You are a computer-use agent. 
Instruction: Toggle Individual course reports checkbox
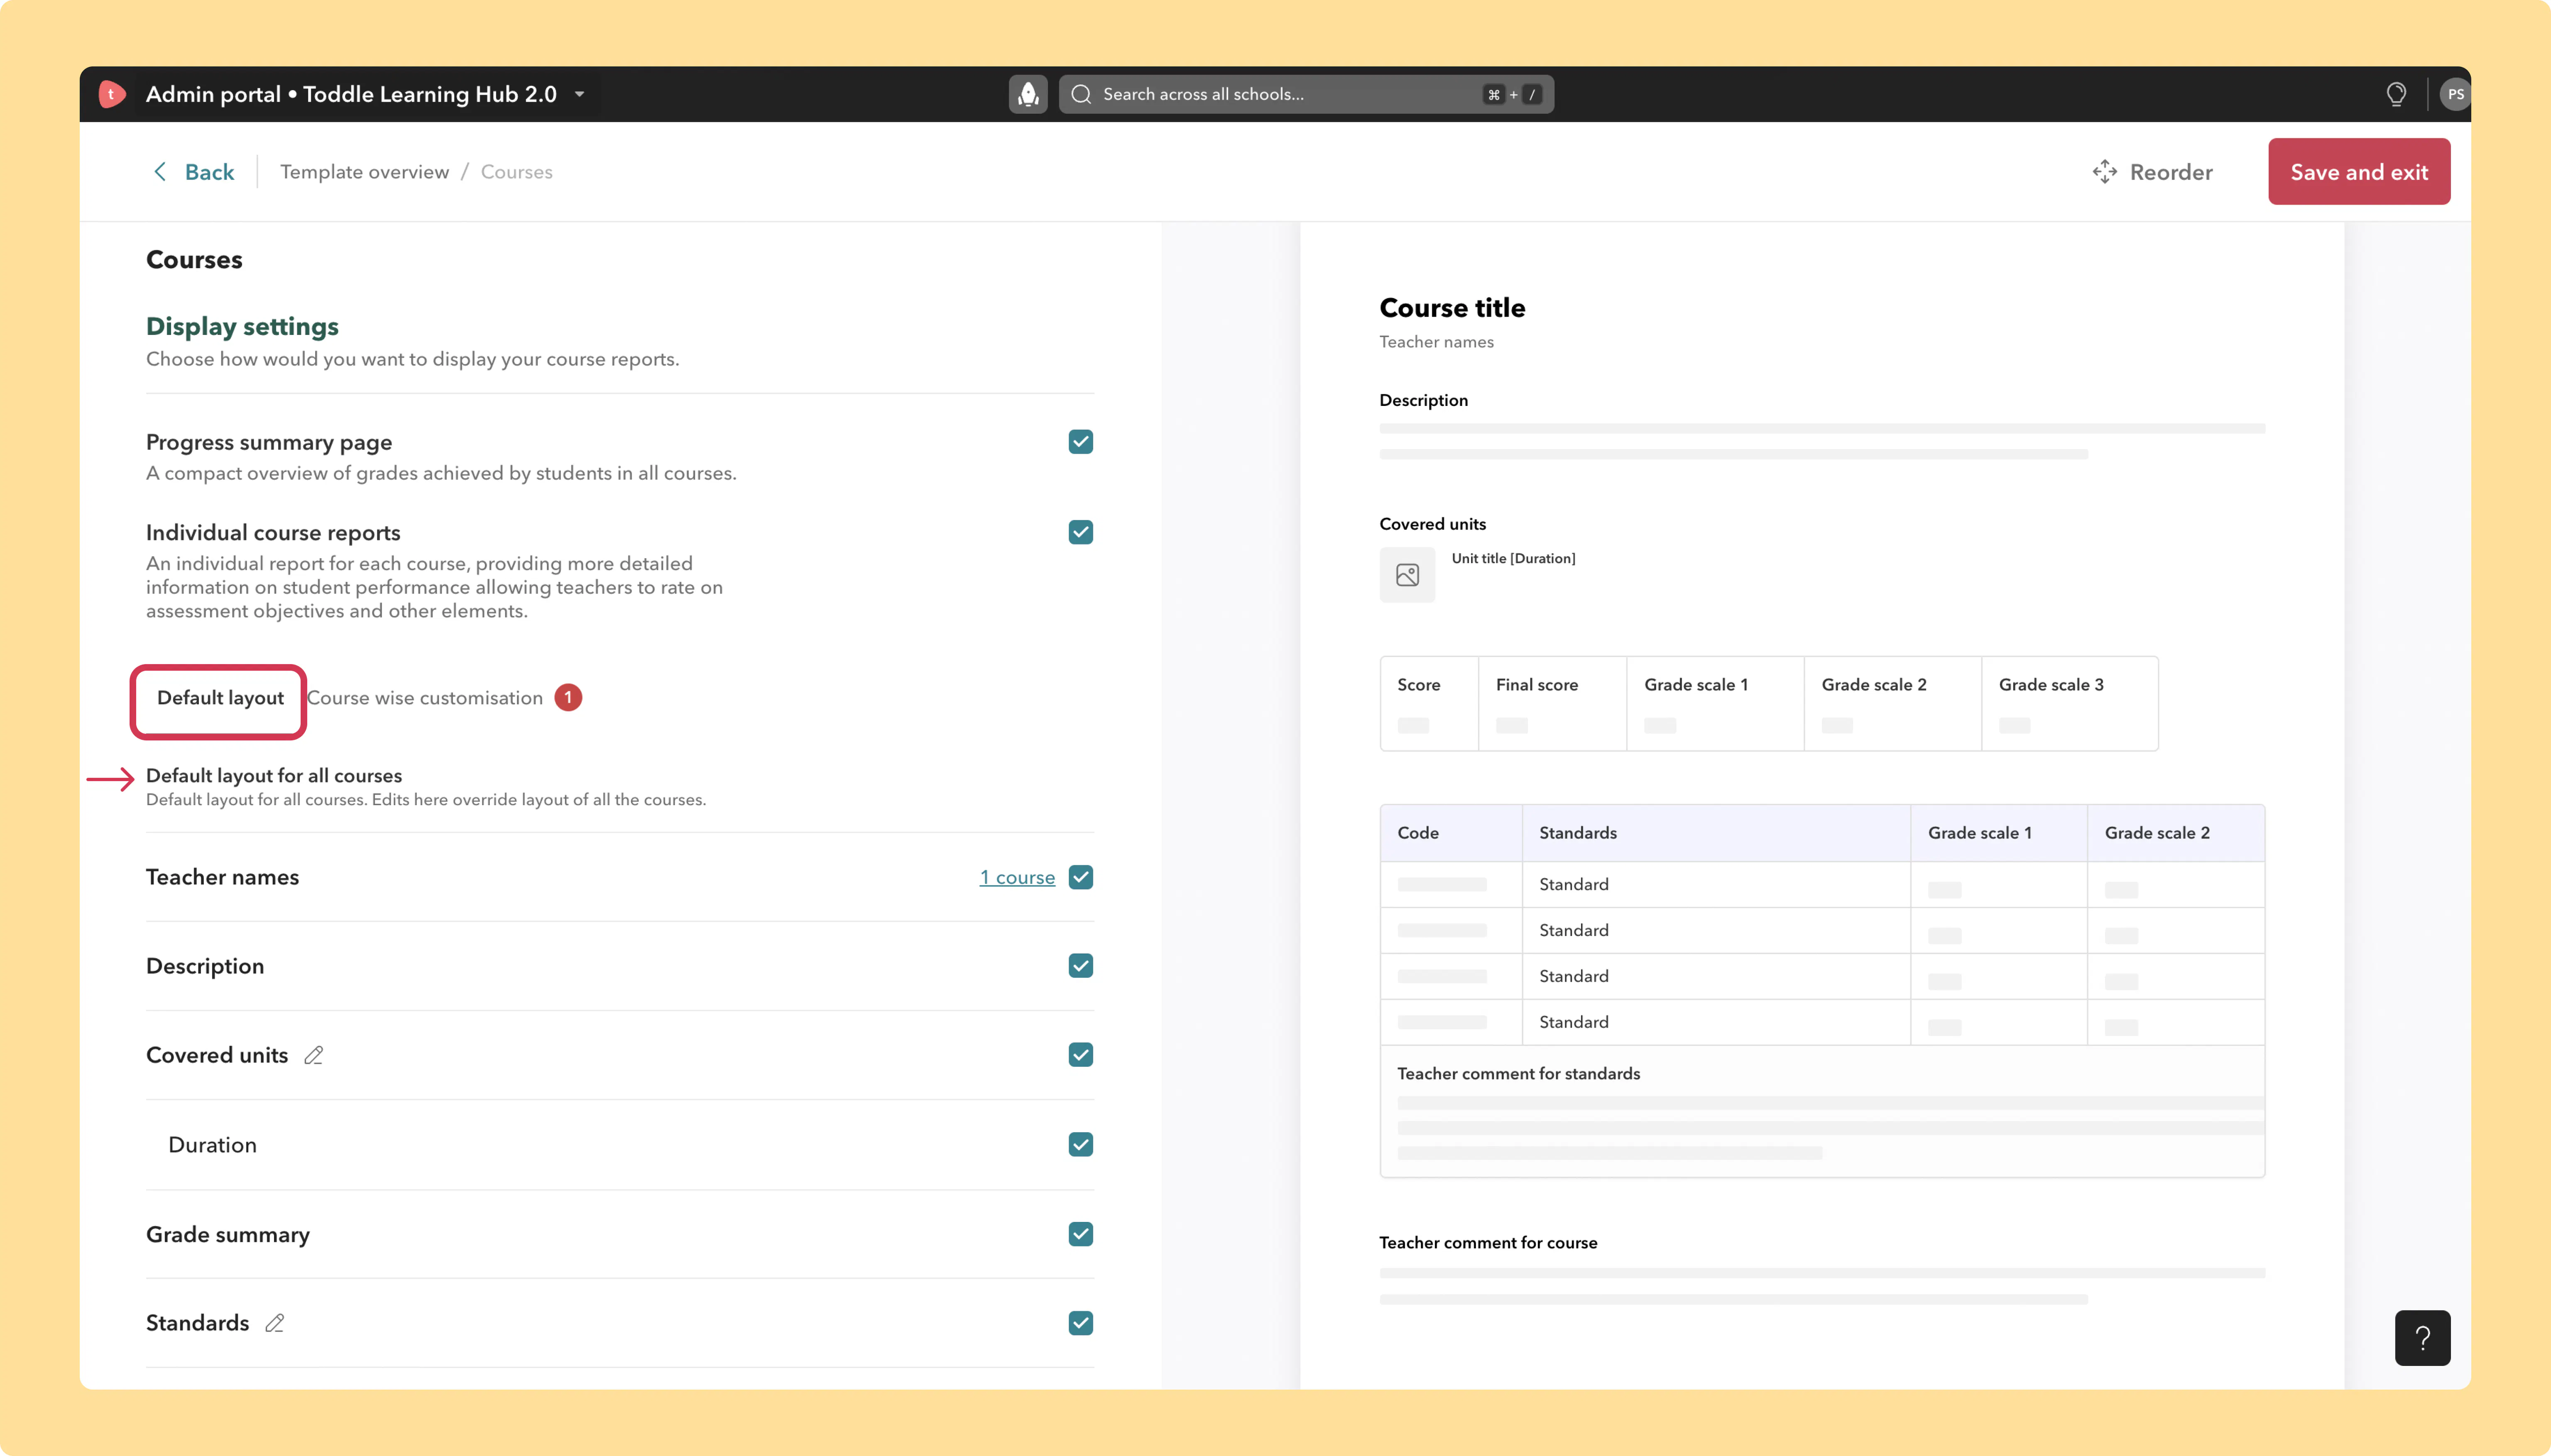pos(1080,532)
